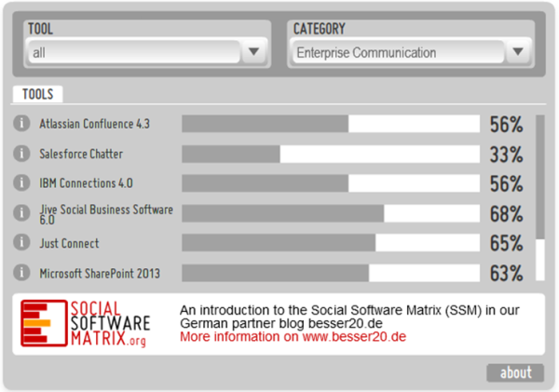Click the Atlassian Confluence 56% progress bar

(x=330, y=124)
